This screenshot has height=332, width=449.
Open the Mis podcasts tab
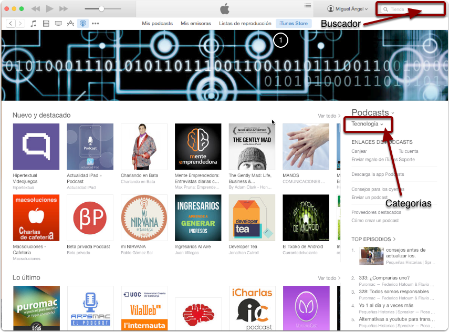pyautogui.click(x=157, y=24)
